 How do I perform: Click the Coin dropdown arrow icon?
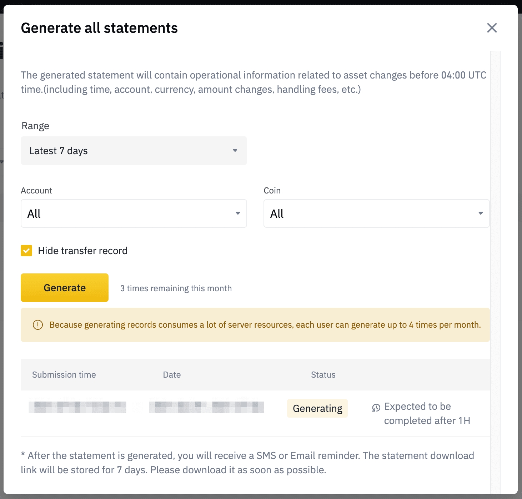pos(481,213)
